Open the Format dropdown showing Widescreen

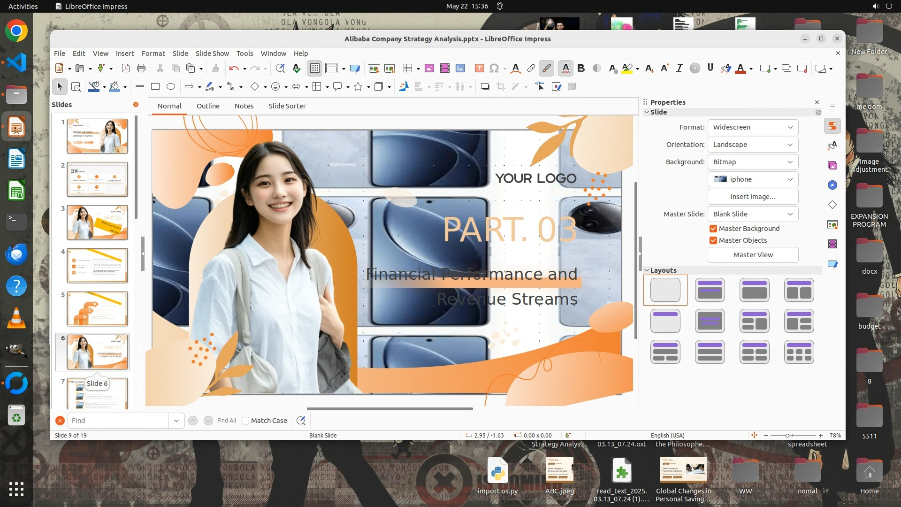point(752,127)
